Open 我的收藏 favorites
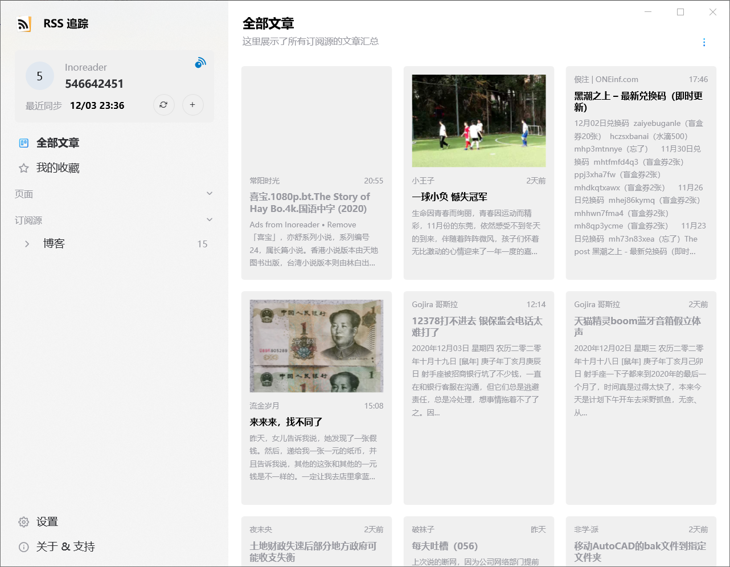This screenshot has width=730, height=567. click(x=114, y=168)
